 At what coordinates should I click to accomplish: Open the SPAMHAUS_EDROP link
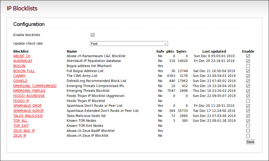point(28,111)
